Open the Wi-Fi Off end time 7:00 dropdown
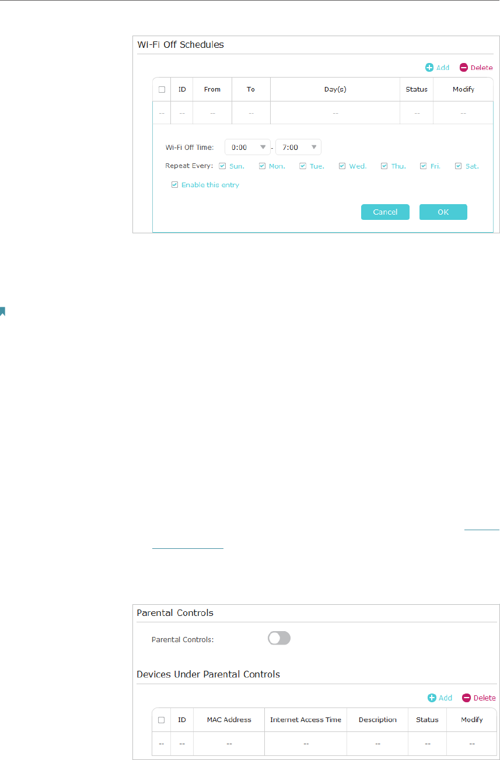This screenshot has width=500, height=760. tap(298, 147)
